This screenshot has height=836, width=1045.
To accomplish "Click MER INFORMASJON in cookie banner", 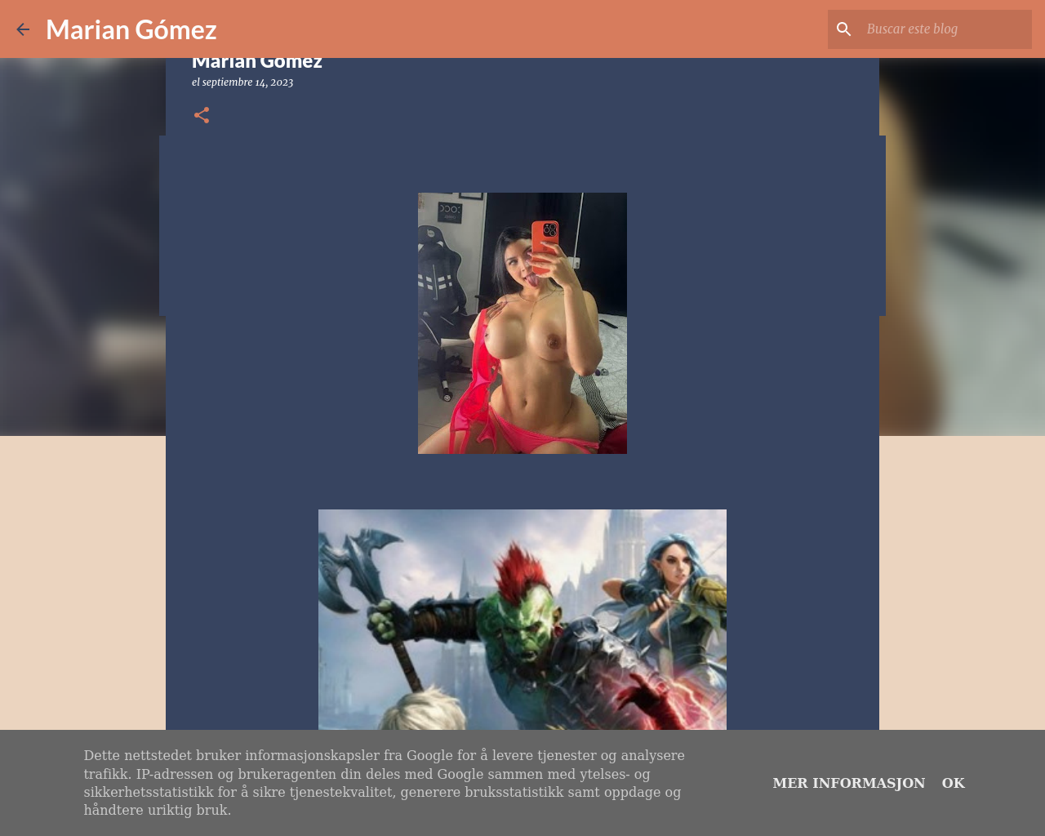I will (849, 783).
